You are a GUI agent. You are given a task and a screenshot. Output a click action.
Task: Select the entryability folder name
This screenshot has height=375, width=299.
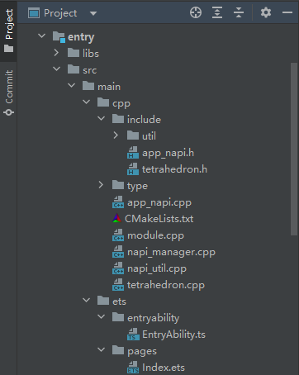pyautogui.click(x=154, y=318)
